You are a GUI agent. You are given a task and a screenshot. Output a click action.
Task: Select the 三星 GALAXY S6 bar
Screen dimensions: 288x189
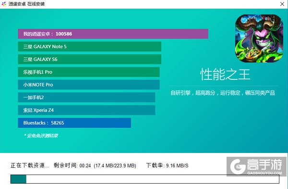(89, 59)
